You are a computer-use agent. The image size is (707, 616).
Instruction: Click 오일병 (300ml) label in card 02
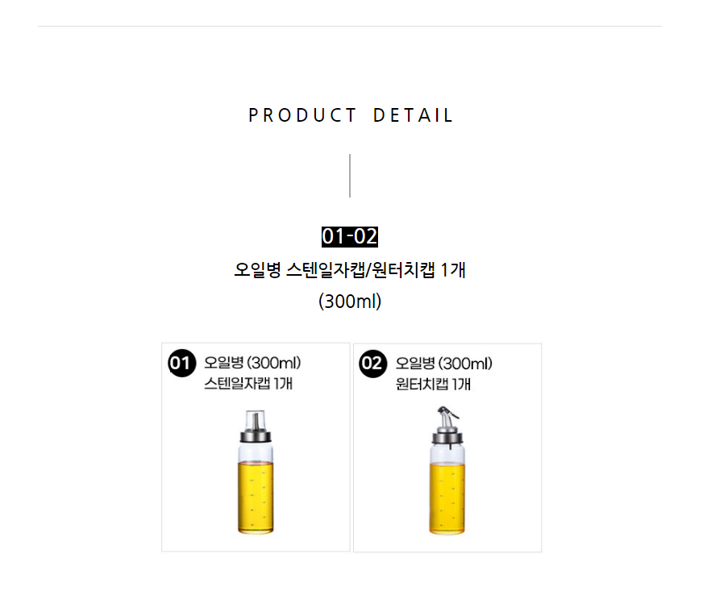(x=444, y=364)
